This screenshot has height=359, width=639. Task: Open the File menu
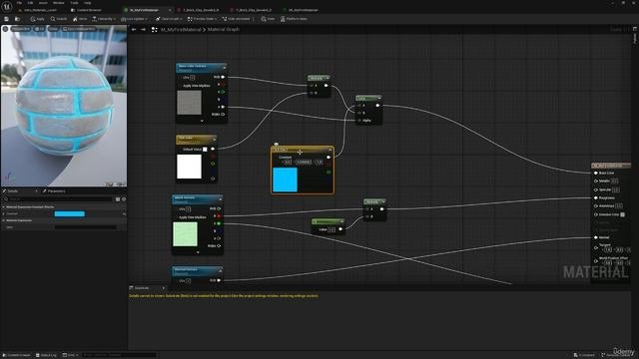pyautogui.click(x=19, y=3)
